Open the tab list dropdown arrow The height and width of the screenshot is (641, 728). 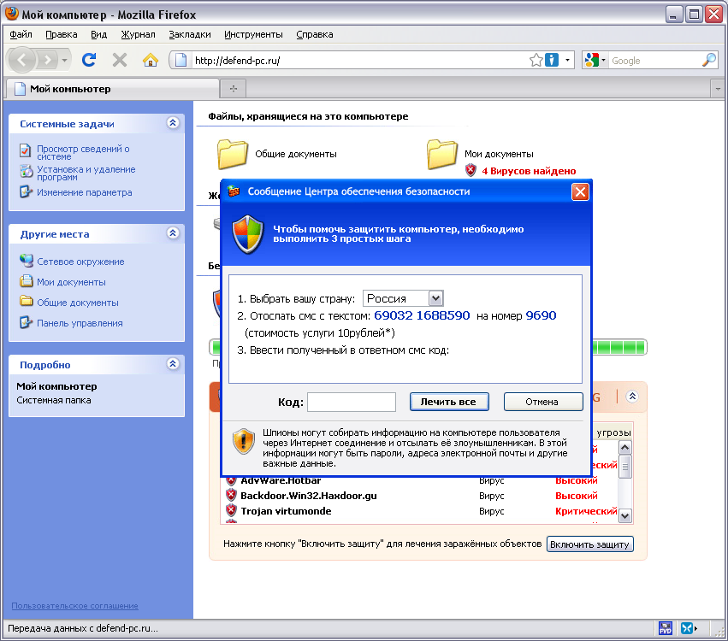(x=719, y=89)
